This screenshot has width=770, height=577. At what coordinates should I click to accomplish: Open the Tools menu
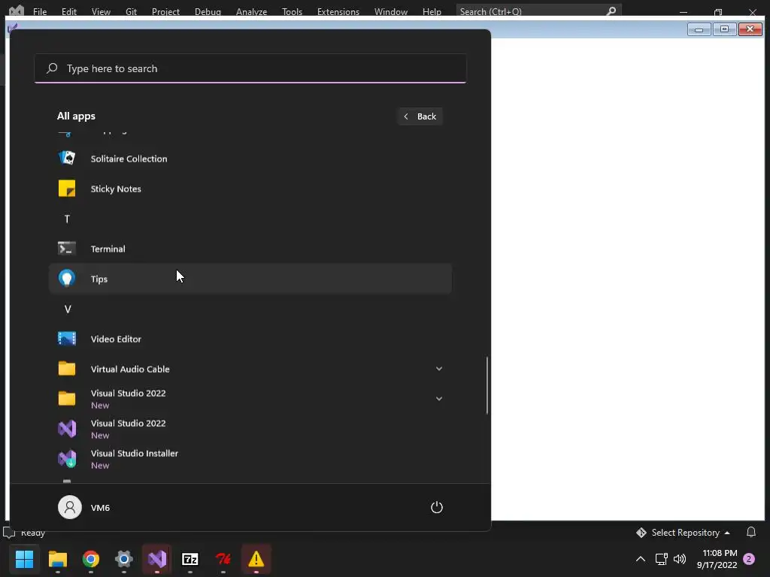pos(293,11)
